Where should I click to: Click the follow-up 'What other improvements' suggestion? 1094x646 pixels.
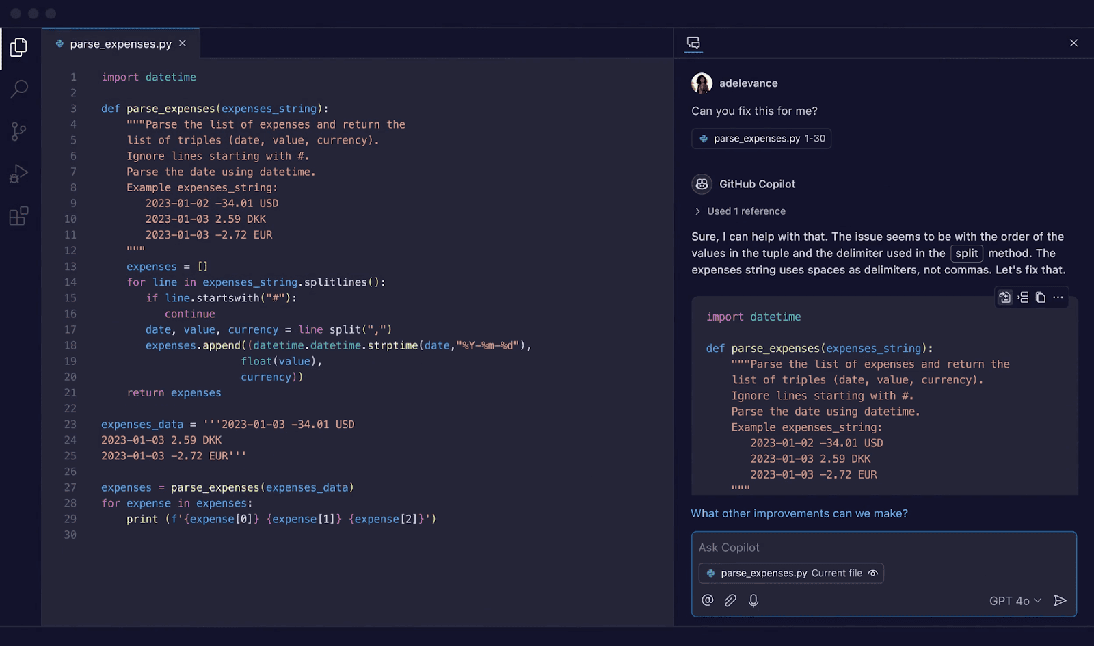point(799,513)
